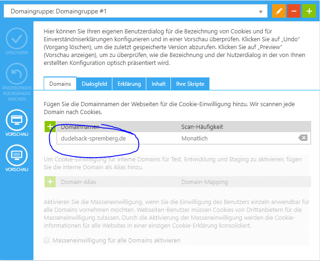The image size is (320, 261).
Task: Delete domain group with red minus icon
Action: click(x=293, y=11)
